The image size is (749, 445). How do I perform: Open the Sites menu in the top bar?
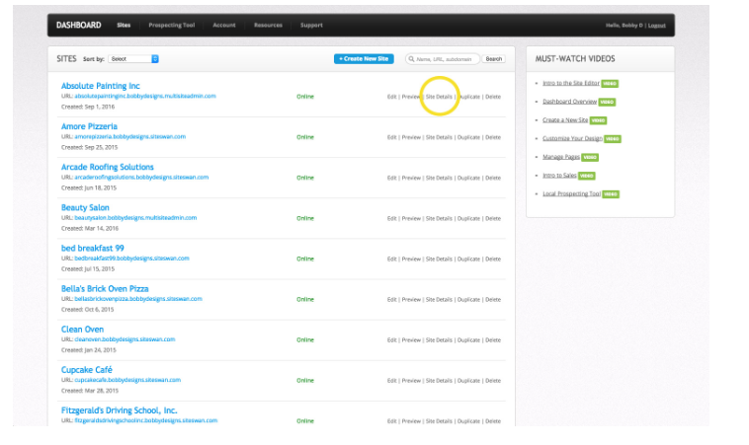pos(124,25)
